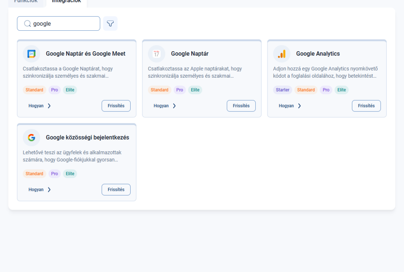Click the Starter tag on Google Analytics
404x272 pixels.
[x=282, y=90]
